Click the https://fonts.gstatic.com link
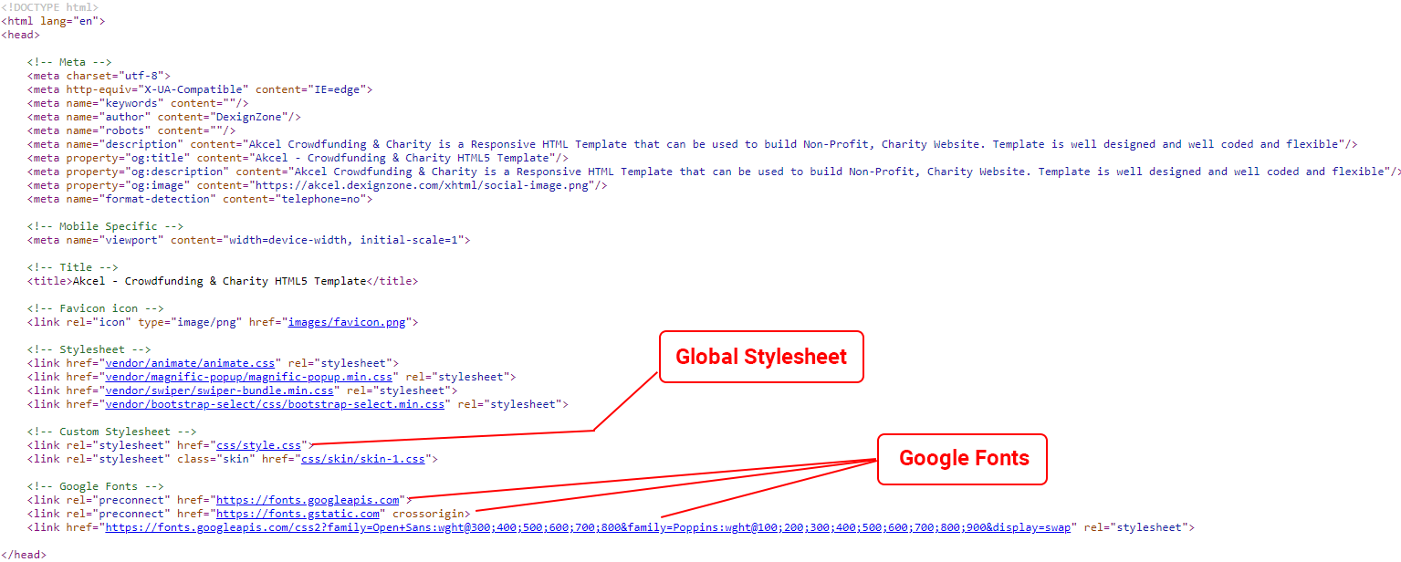The height and width of the screenshot is (562, 1401). tap(297, 514)
